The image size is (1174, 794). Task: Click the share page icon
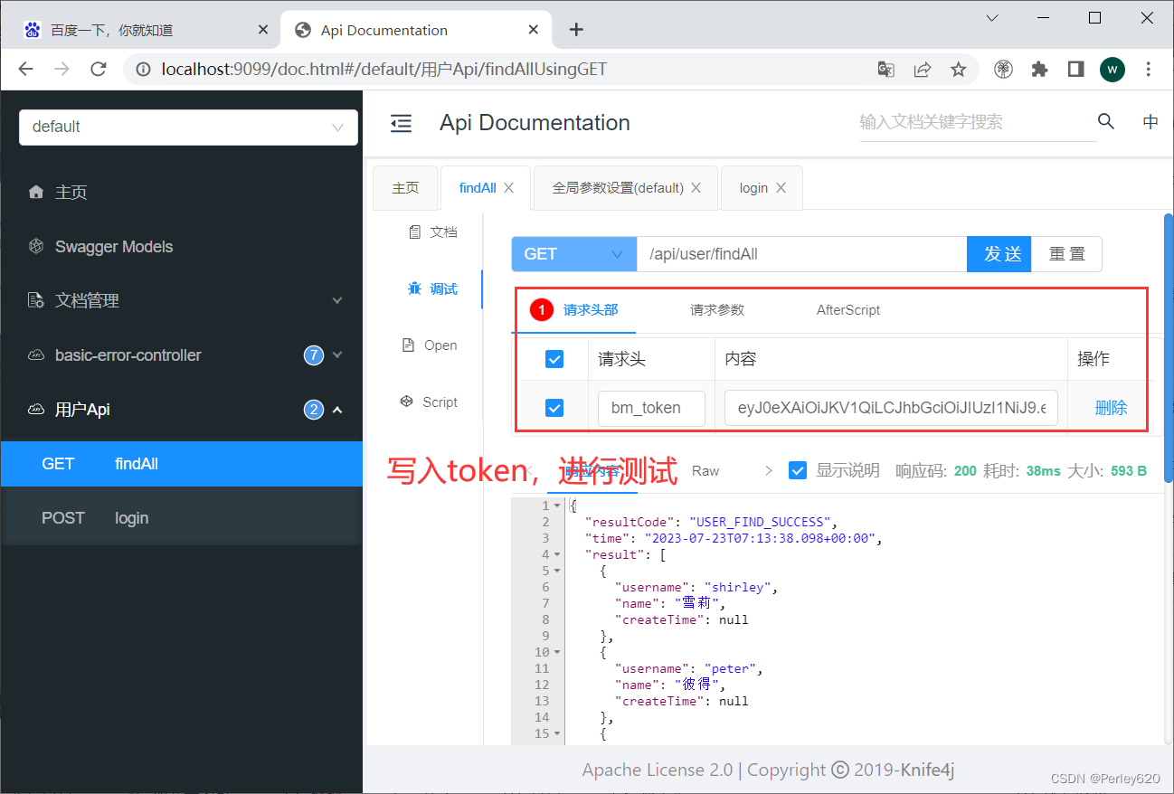pos(923,70)
